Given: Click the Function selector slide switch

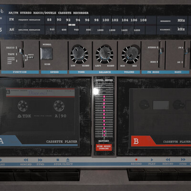Looking at the screenshot, I should pyautogui.click(x=22, y=54).
